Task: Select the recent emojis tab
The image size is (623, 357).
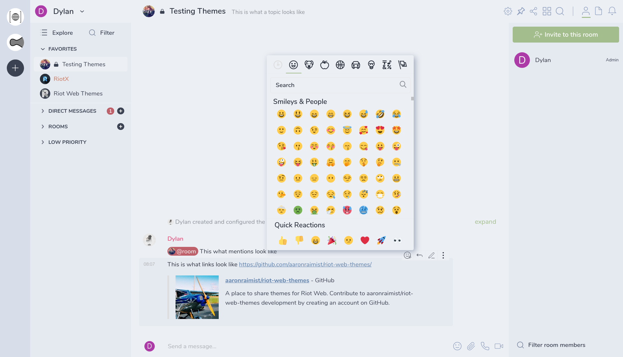Action: [x=278, y=65]
